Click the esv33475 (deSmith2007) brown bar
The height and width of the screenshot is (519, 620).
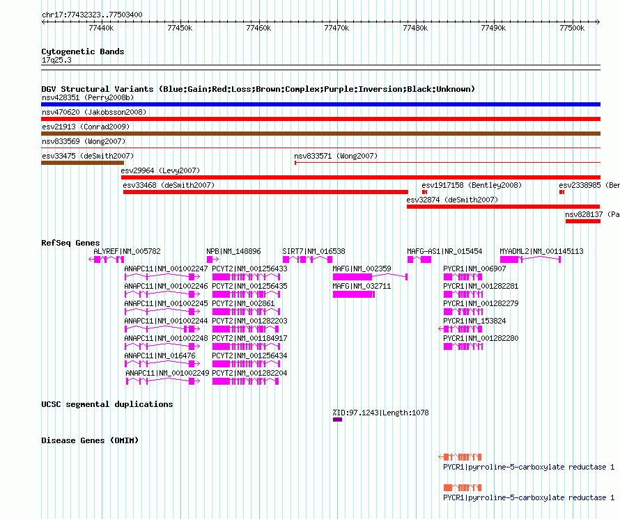[82, 163]
